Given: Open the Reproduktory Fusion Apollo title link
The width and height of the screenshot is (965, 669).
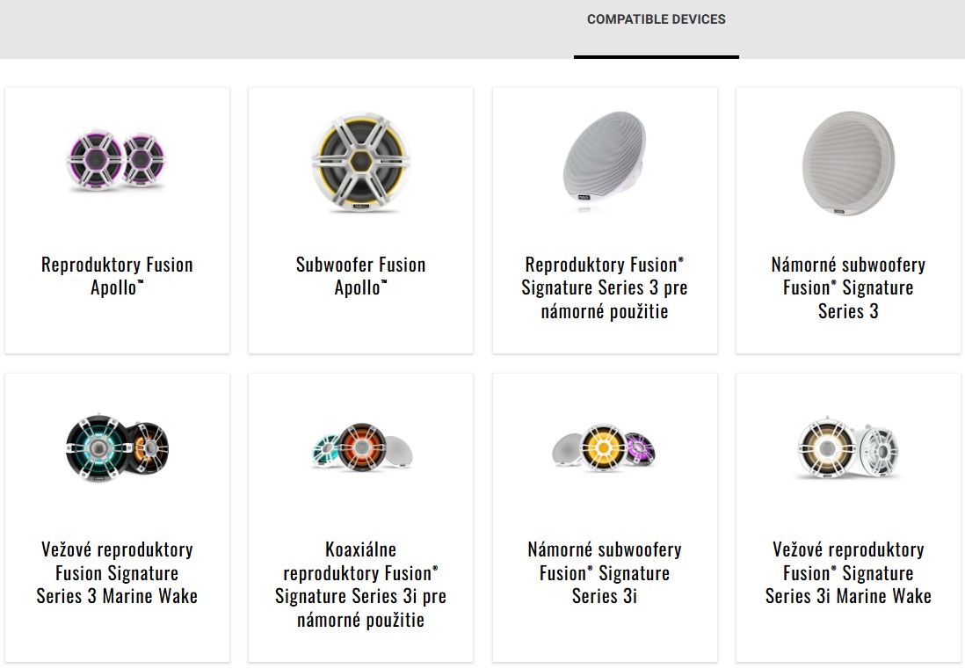Looking at the screenshot, I should (x=117, y=276).
